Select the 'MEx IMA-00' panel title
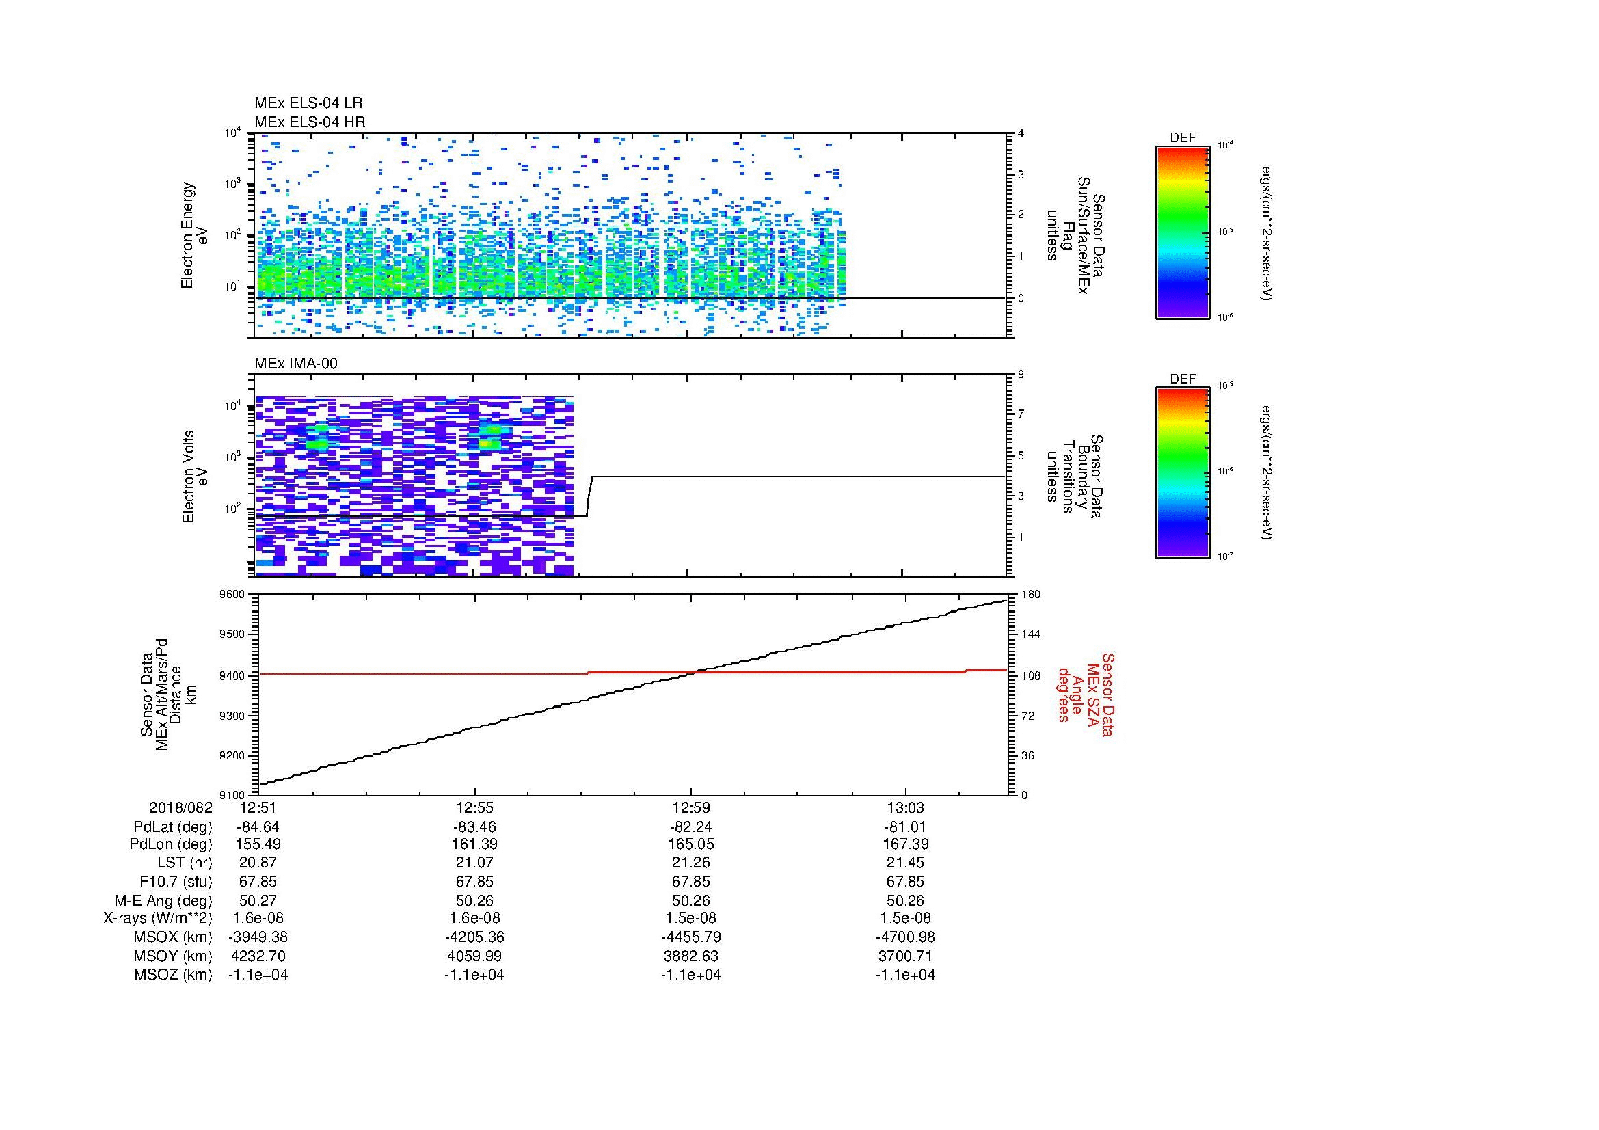 [x=296, y=363]
